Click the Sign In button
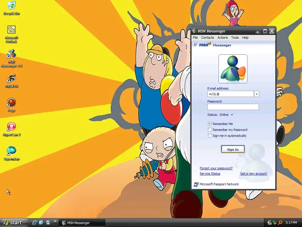This screenshot has height=227, width=302. click(233, 149)
